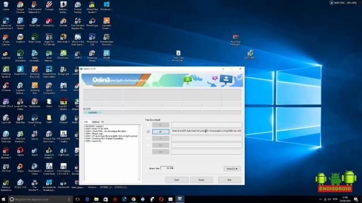Toggle the UMS file checkbox in Odin
362x203 pixels.
pos(148,152)
